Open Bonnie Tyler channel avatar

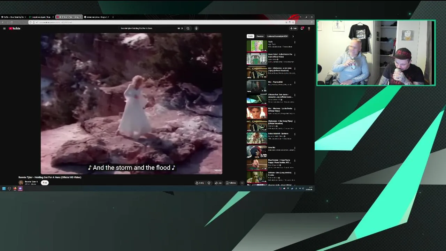21,183
